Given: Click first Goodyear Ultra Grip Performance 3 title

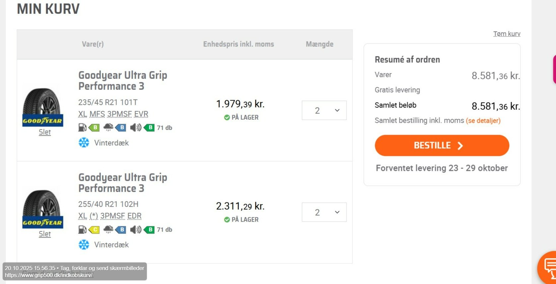Looking at the screenshot, I should click(x=122, y=81).
